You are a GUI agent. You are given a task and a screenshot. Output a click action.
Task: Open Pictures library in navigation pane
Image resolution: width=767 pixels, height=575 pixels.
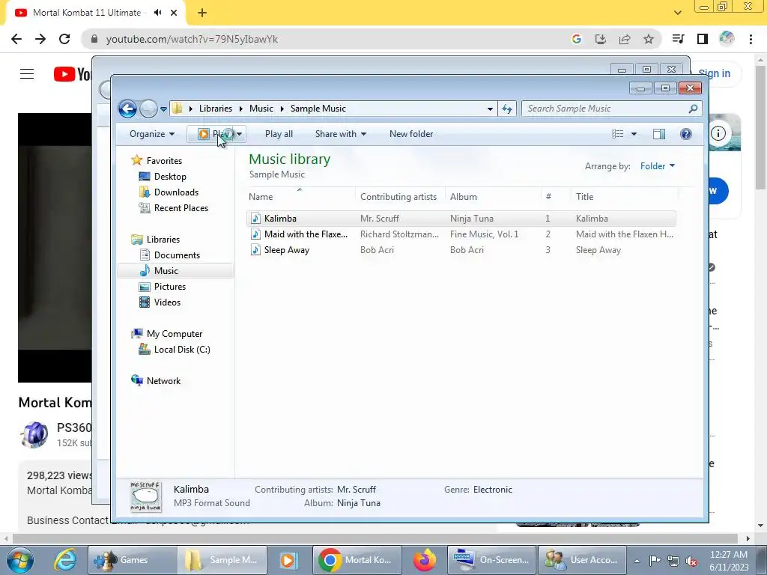click(170, 287)
